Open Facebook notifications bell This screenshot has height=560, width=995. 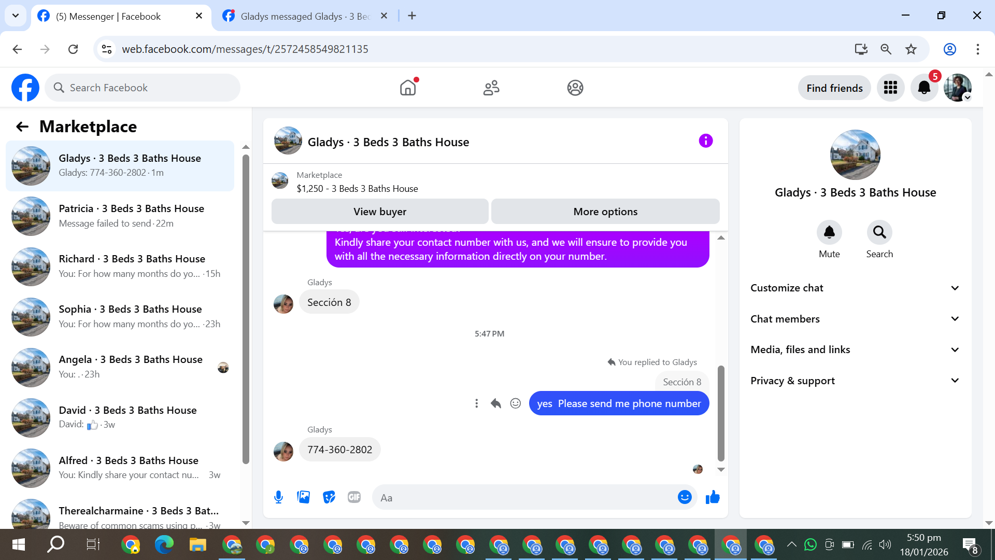[x=924, y=88]
